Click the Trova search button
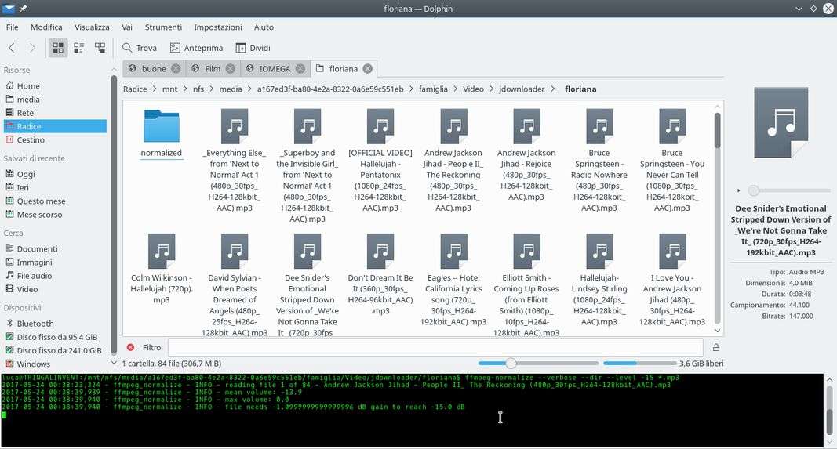 pos(140,48)
